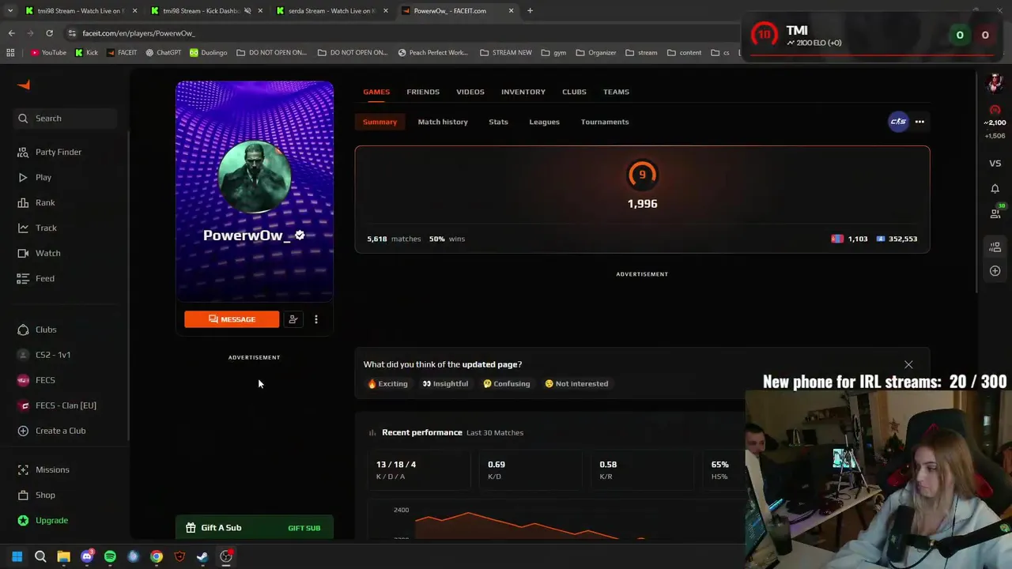Send a message with the MESSAGE button
1012x569 pixels.
tap(232, 319)
